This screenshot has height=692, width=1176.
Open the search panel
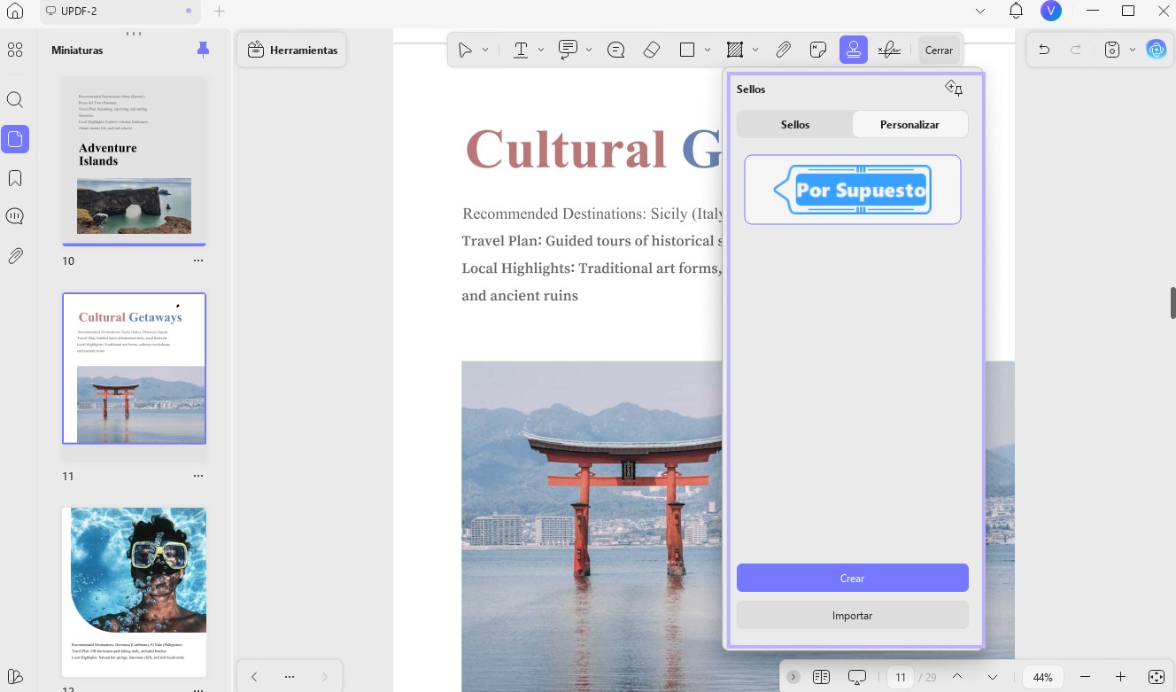point(14,99)
